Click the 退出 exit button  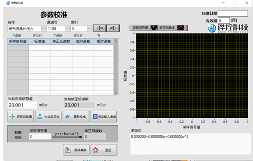104,150
